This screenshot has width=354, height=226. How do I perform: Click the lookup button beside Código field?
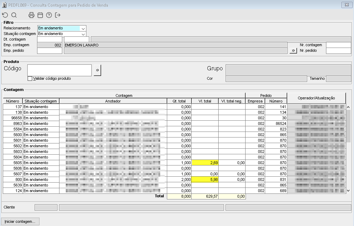[97, 70]
